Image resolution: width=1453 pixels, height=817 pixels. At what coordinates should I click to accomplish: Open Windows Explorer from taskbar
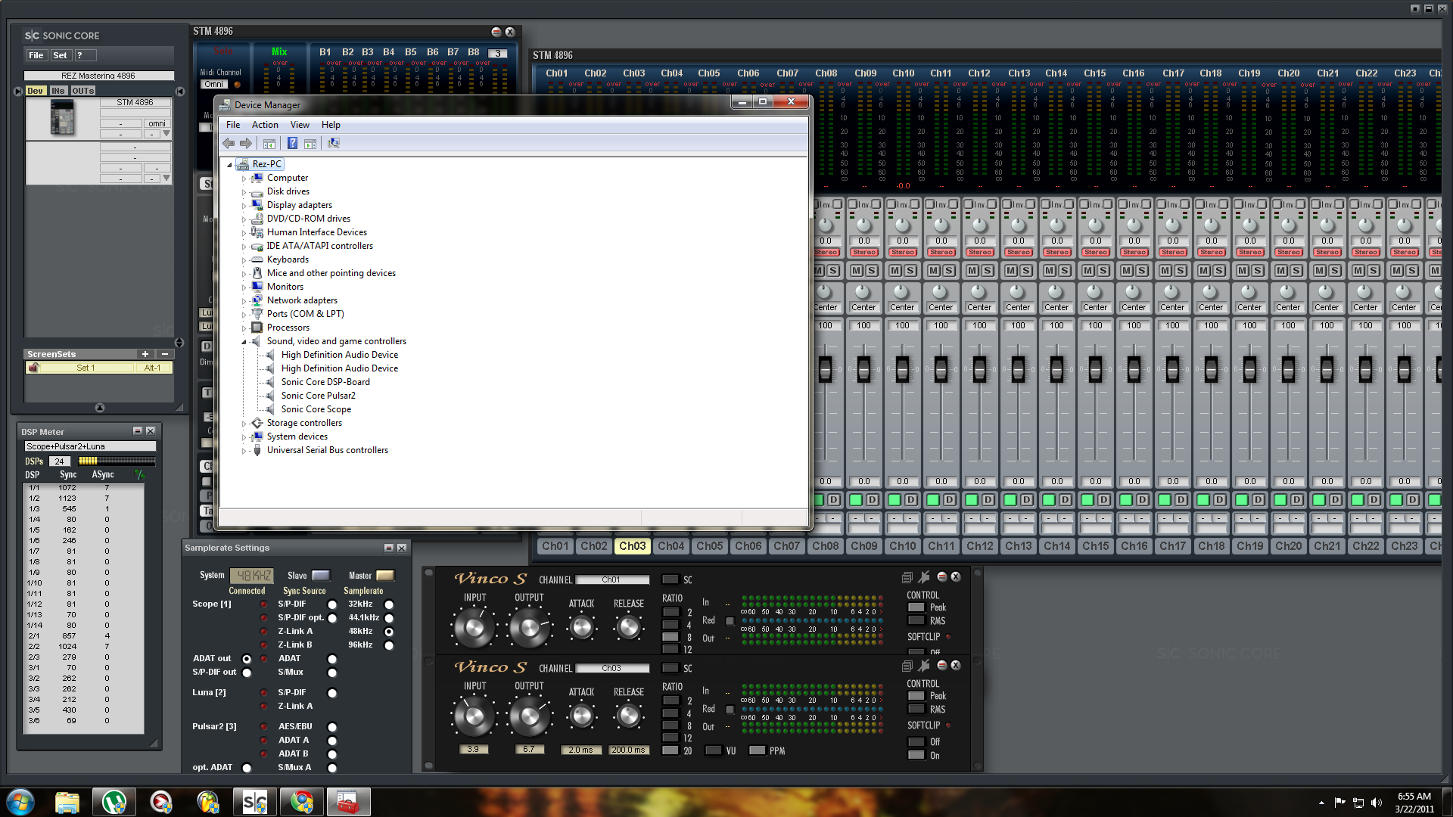coord(67,802)
